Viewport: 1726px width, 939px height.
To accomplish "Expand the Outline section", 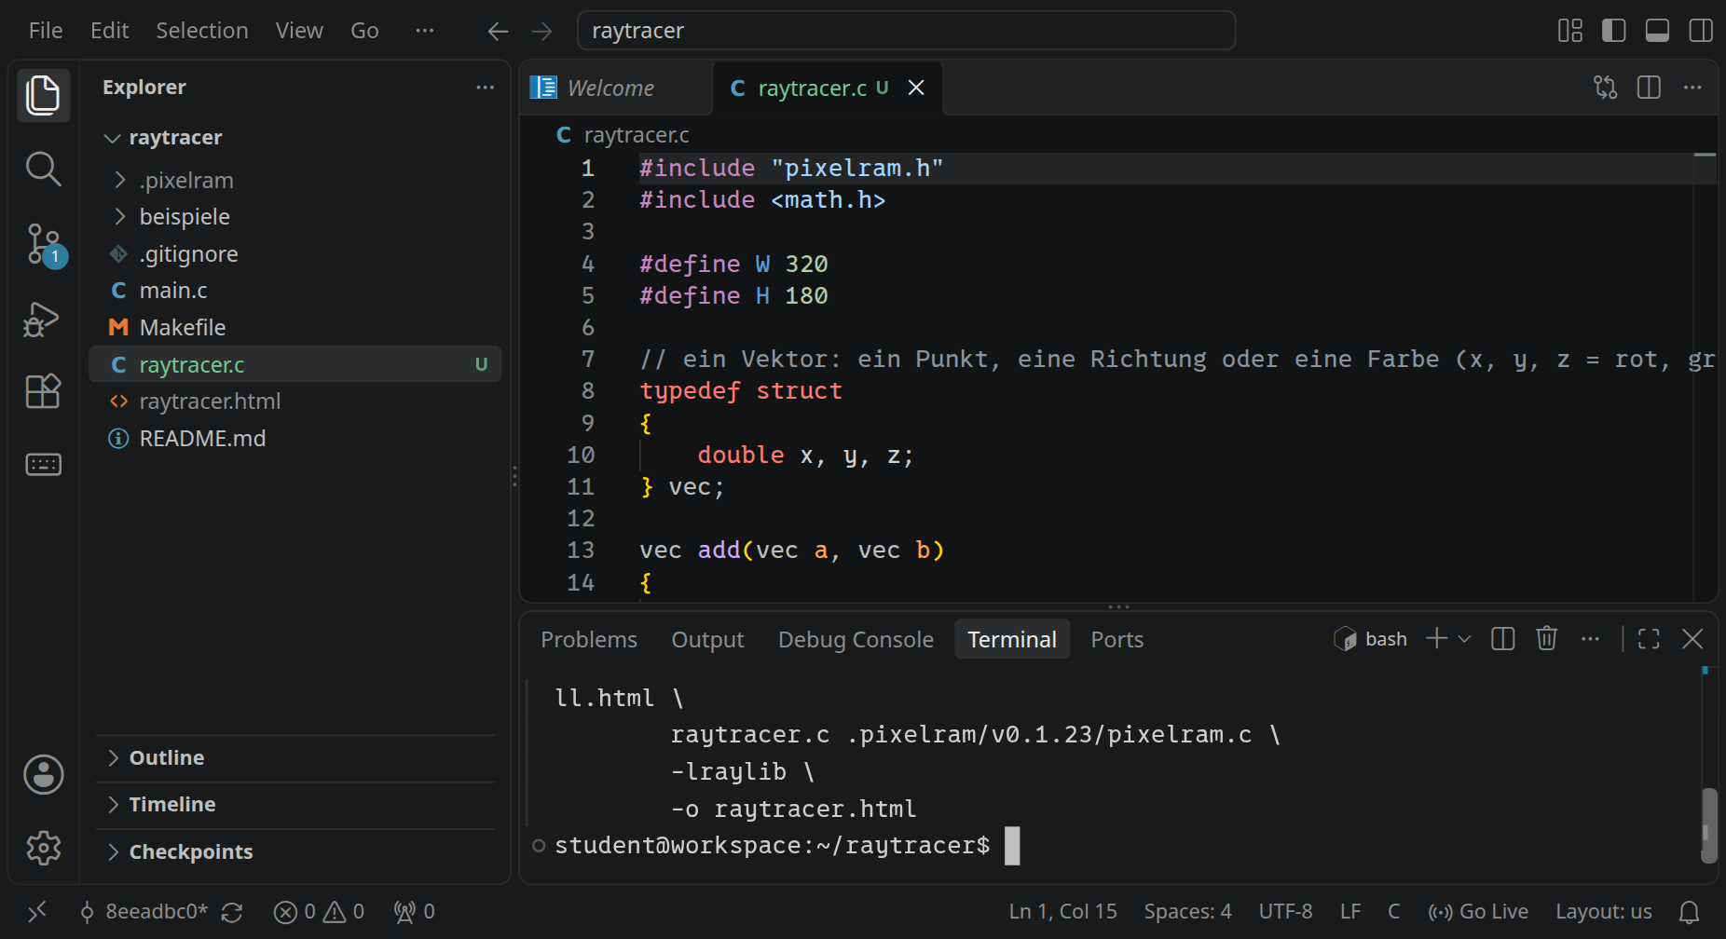I will 295,757.
